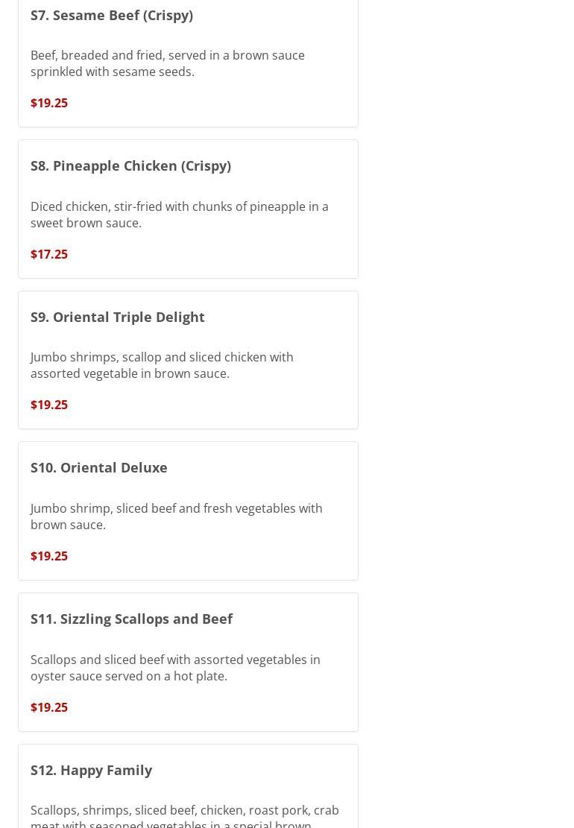Open the S10. Oriental Deluxe item title
The width and height of the screenshot is (574, 828).
pos(99,467)
